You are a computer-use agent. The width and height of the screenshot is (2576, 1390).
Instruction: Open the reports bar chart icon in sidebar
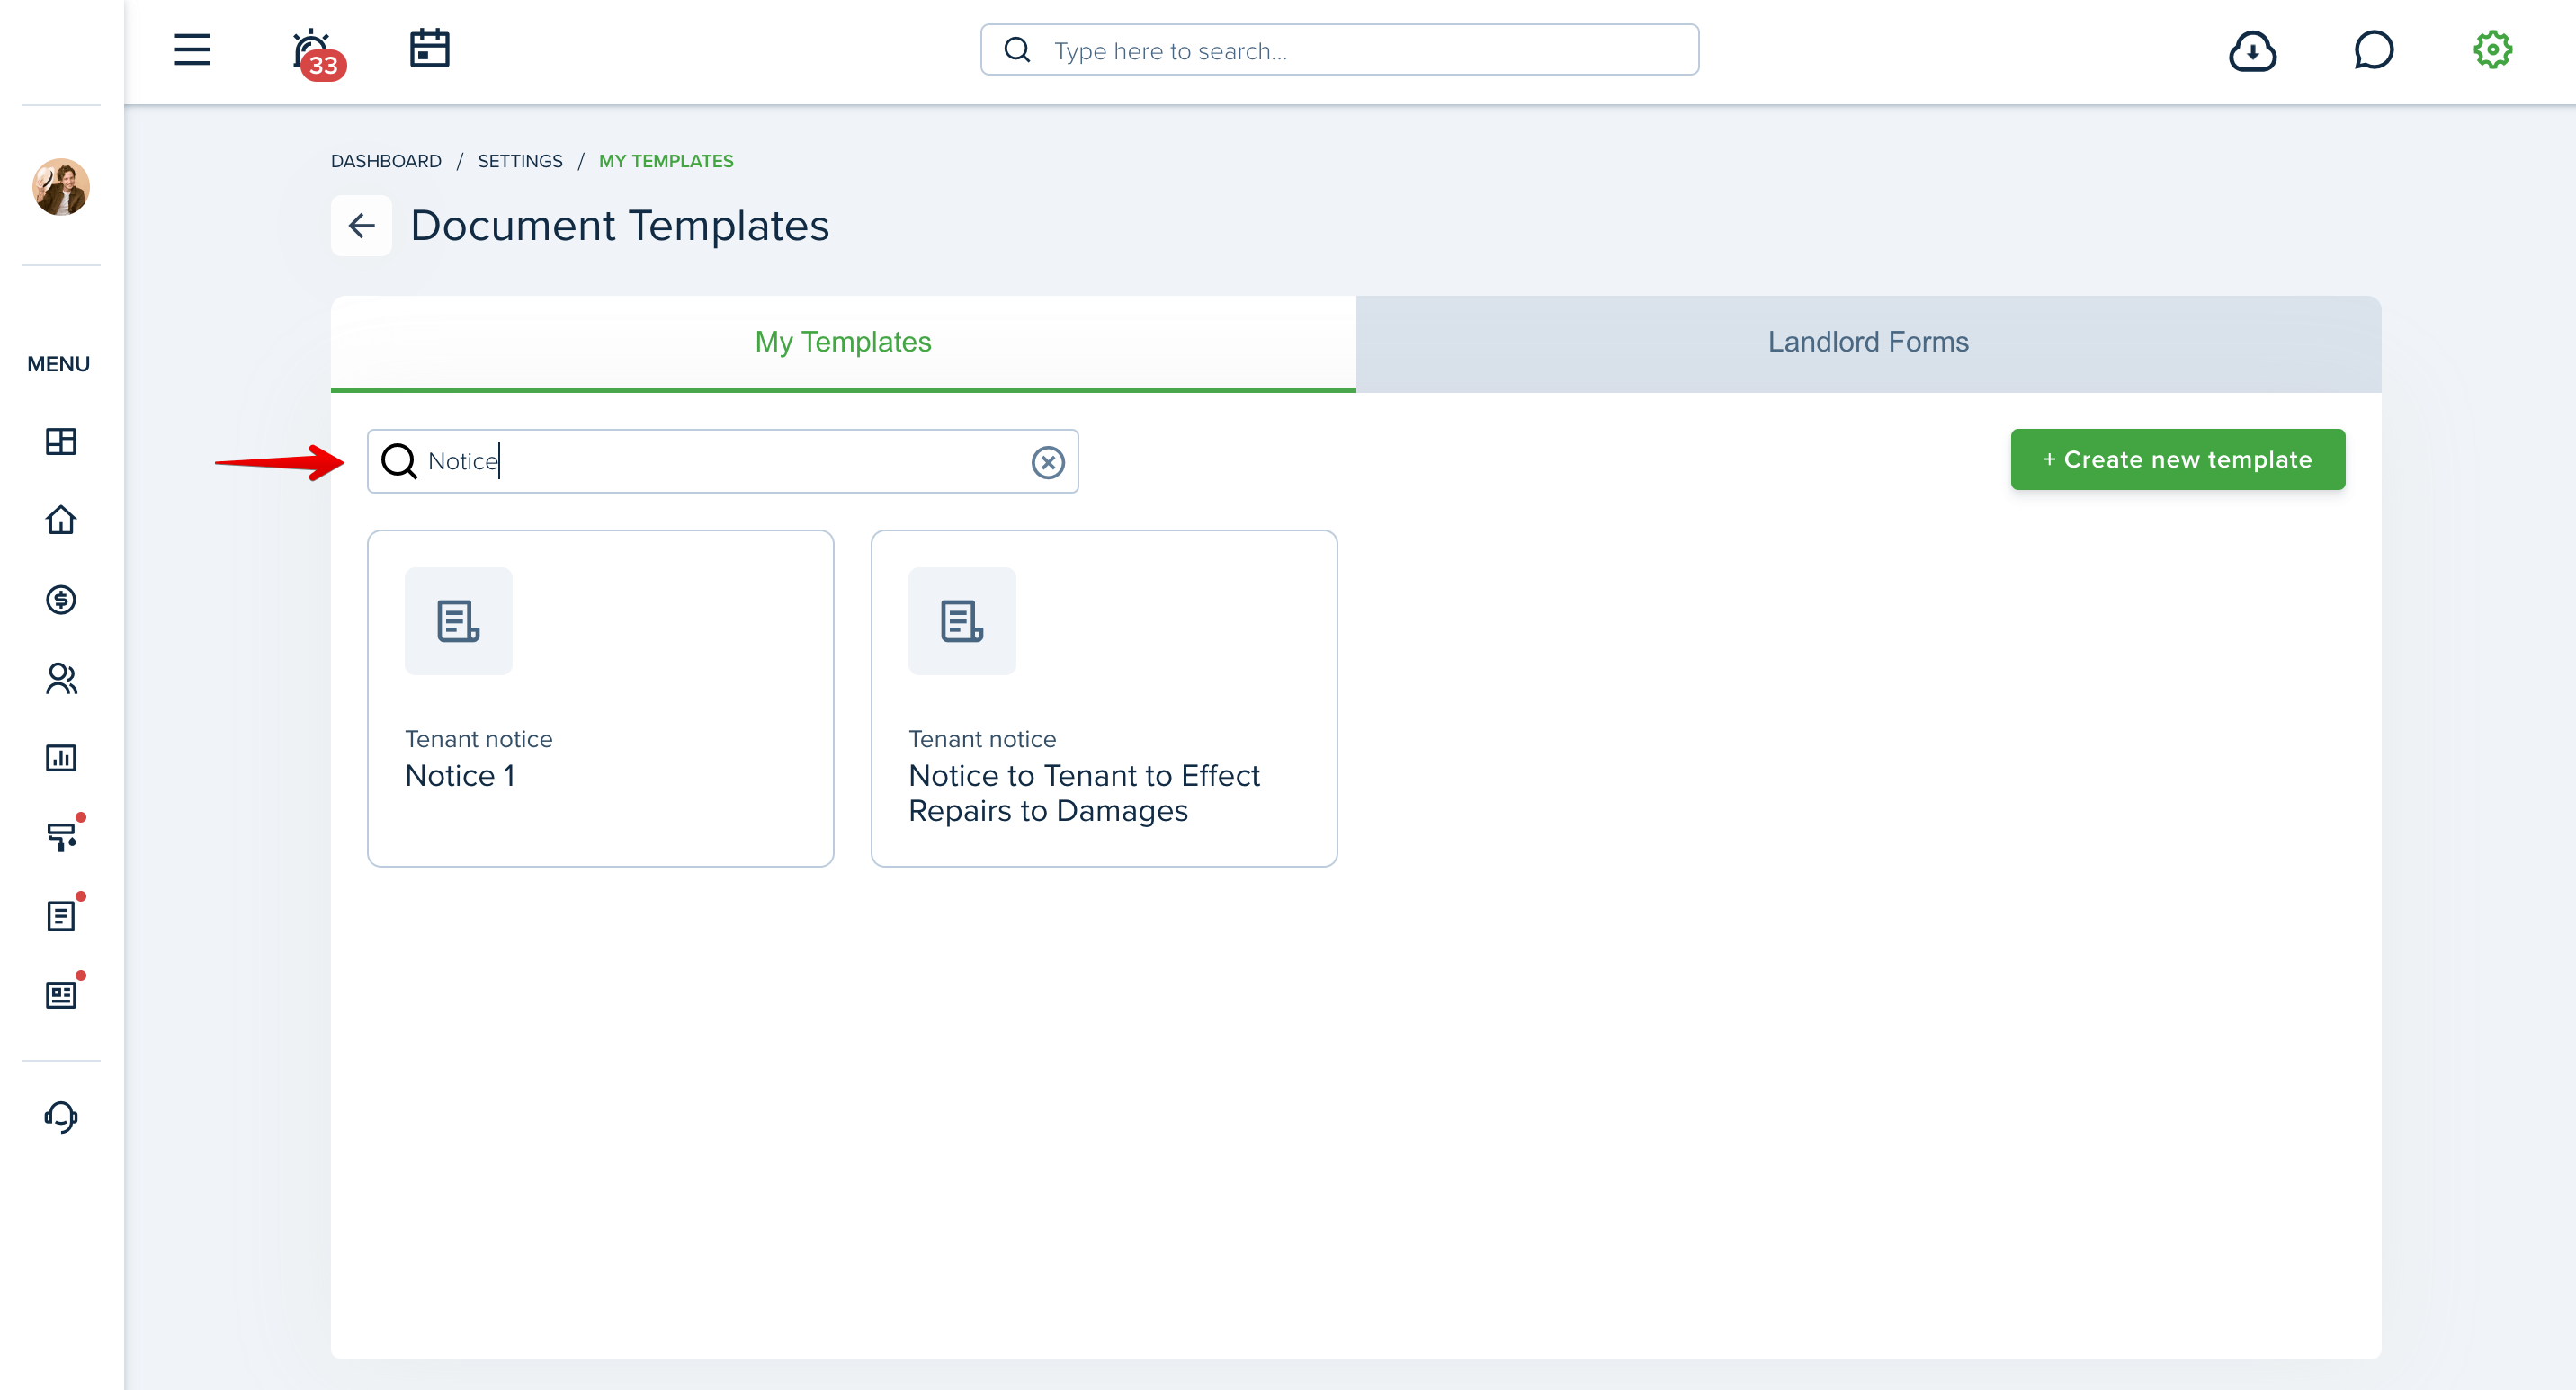point(61,757)
